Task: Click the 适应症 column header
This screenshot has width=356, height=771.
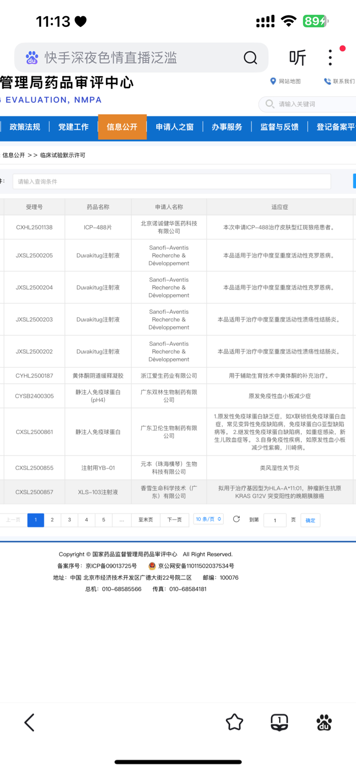Action: [x=280, y=207]
